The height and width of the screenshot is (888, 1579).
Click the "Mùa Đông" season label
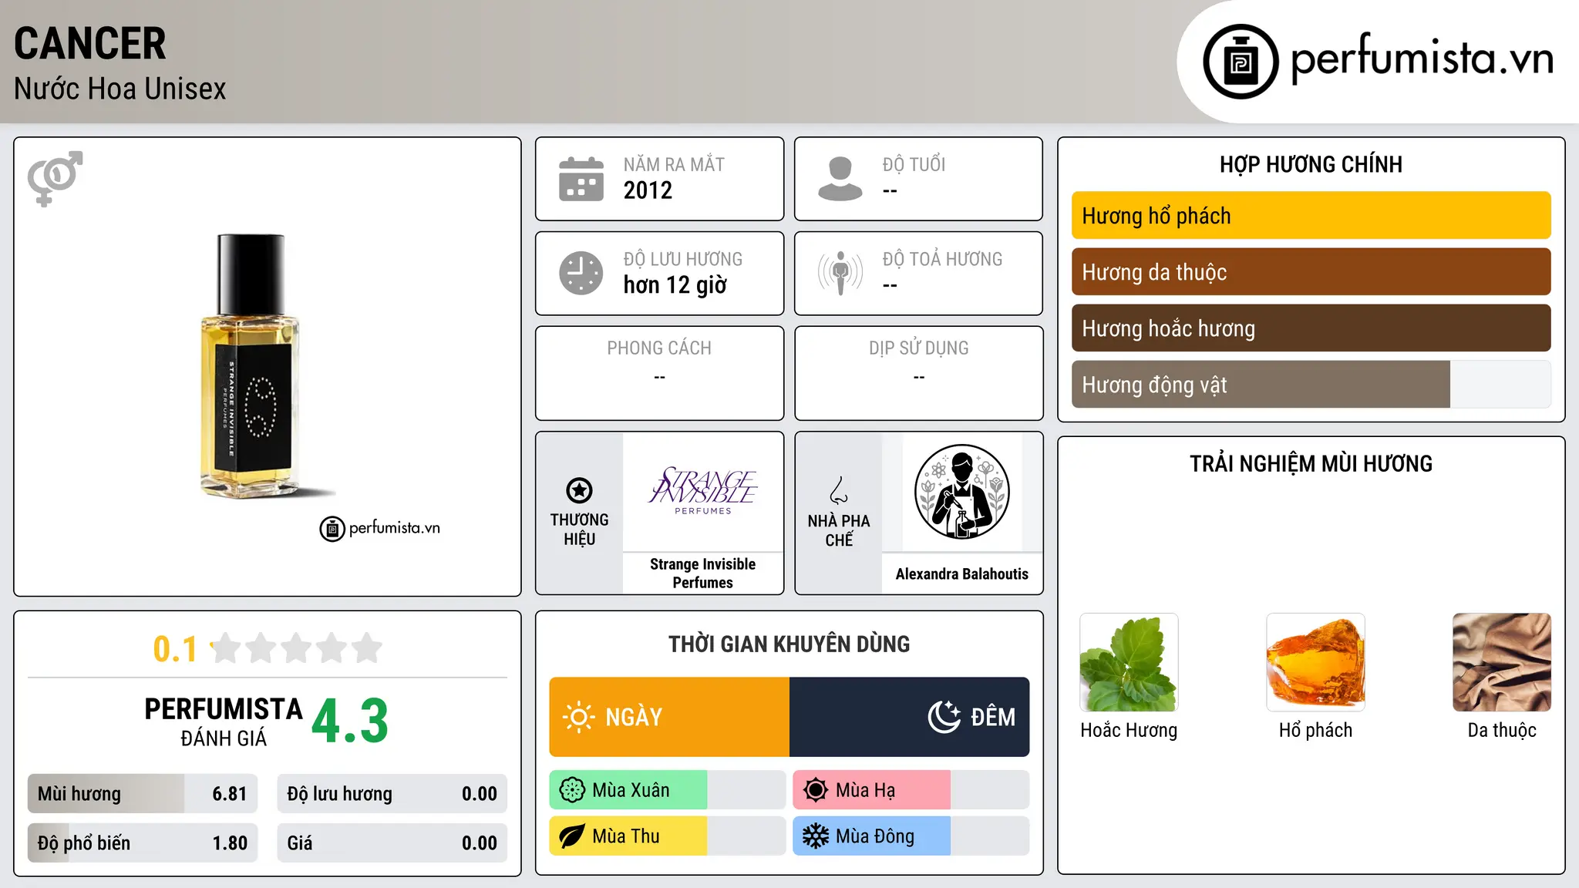tap(875, 836)
